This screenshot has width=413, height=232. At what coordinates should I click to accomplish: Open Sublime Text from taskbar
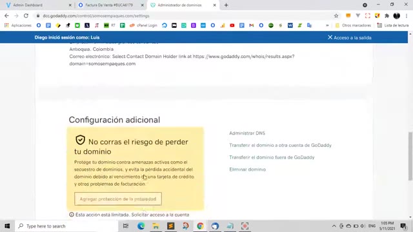click(x=170, y=226)
